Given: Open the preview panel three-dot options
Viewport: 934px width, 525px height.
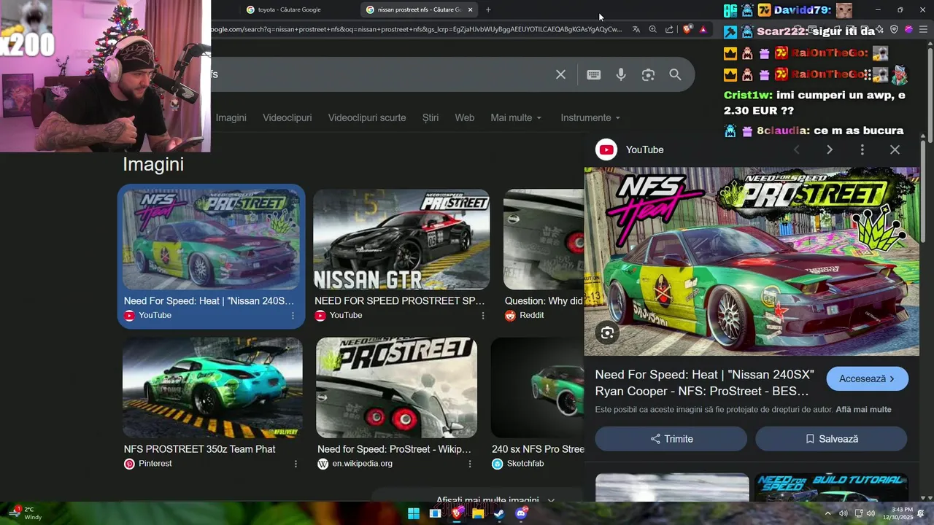Looking at the screenshot, I should (862, 149).
